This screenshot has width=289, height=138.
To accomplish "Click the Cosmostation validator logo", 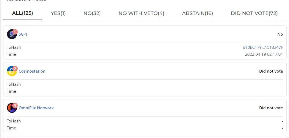I will coord(11,72).
